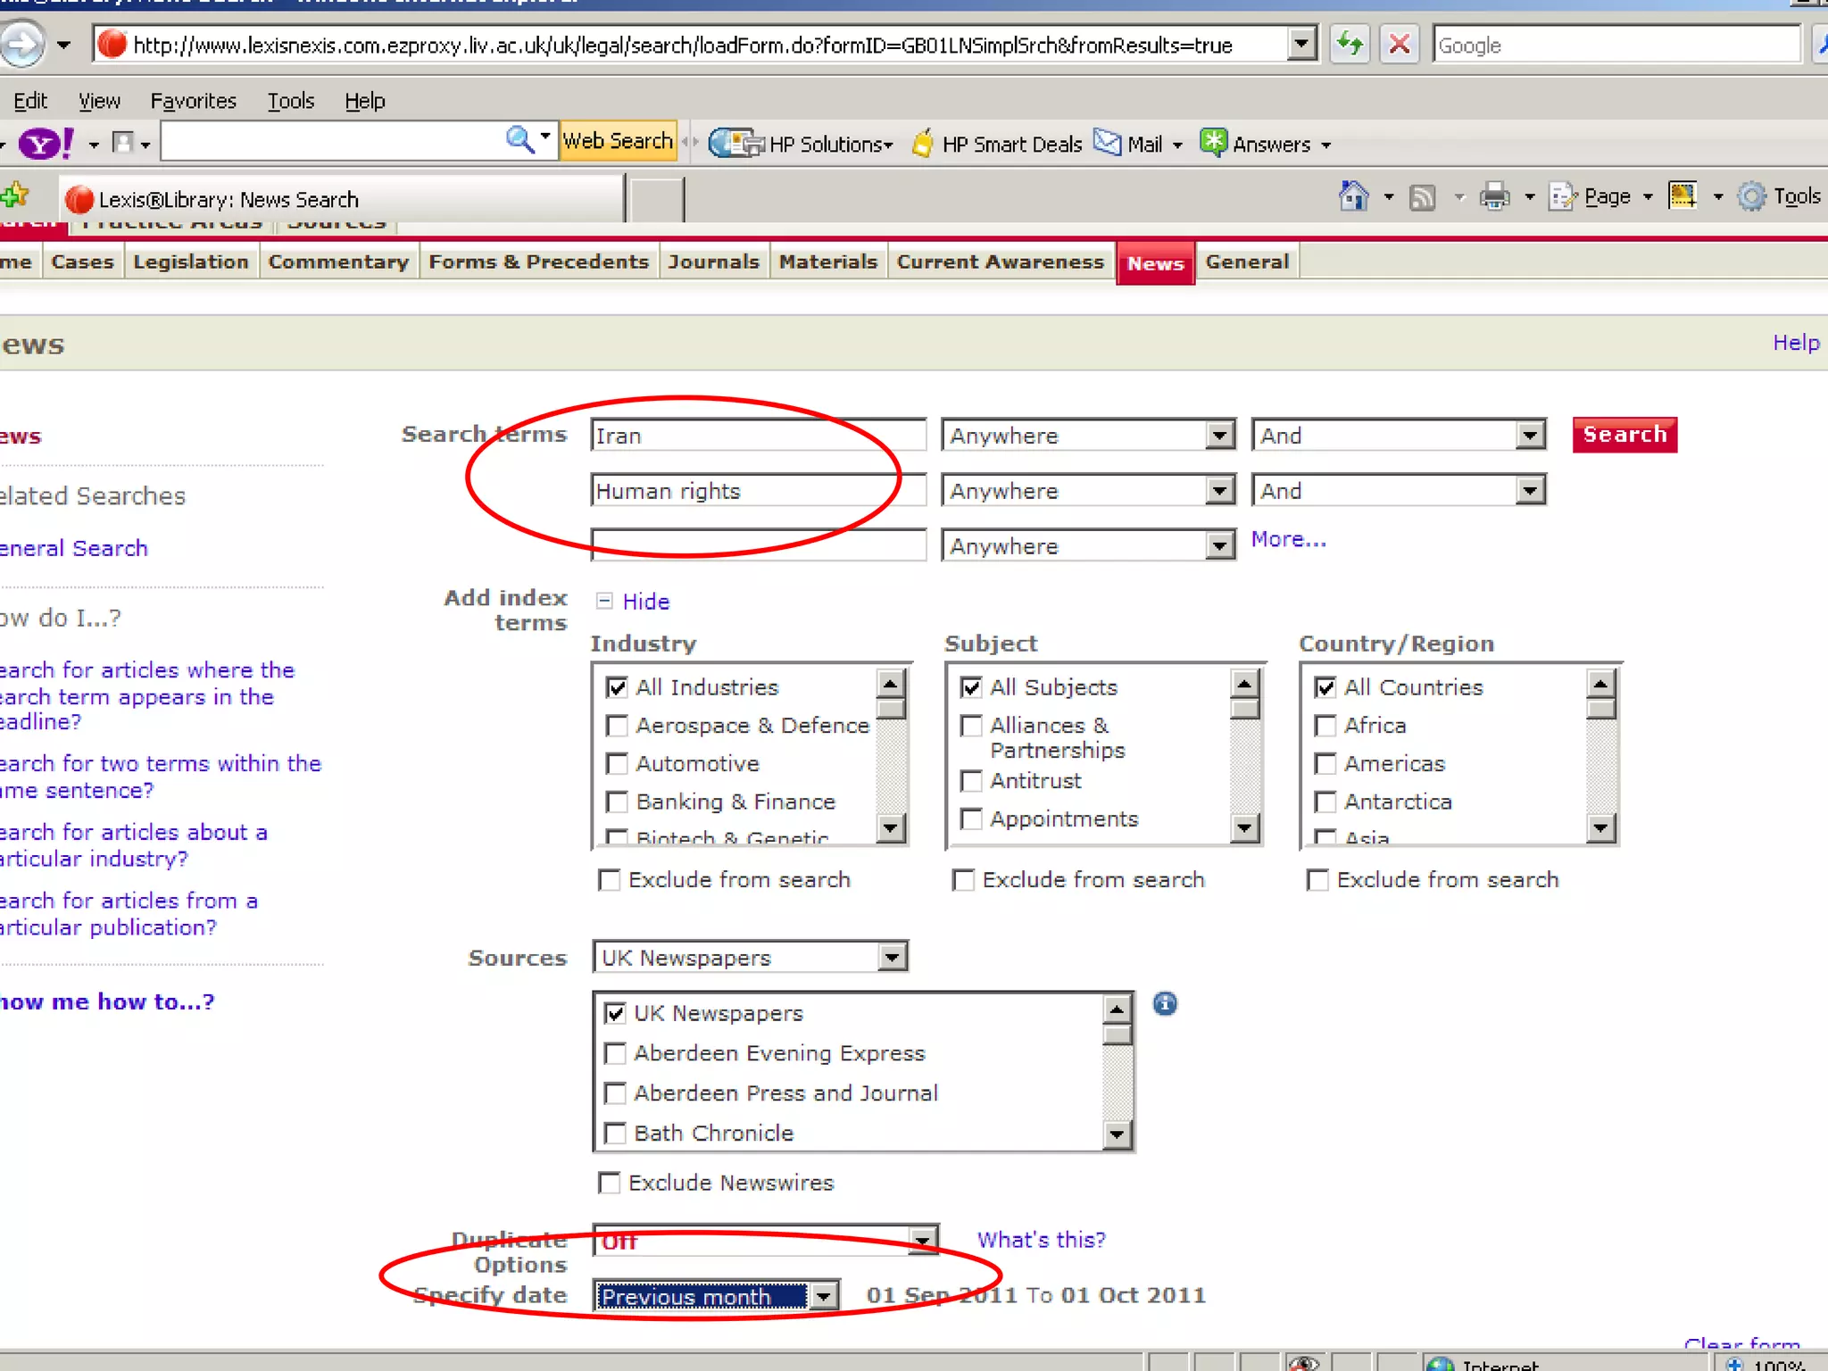
Task: Tick the Banking & Finance industry checkbox
Action: [617, 802]
